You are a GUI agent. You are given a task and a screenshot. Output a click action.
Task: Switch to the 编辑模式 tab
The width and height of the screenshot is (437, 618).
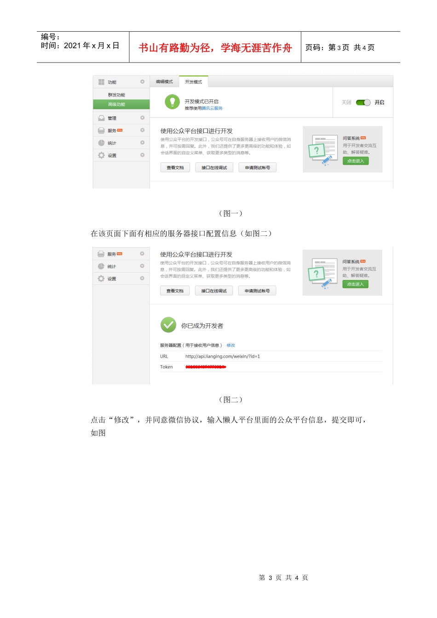pos(164,82)
